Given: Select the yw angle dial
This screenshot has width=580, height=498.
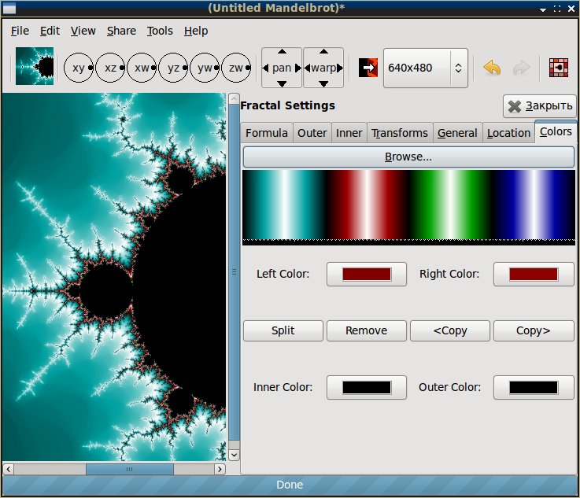Looking at the screenshot, I should [205, 68].
